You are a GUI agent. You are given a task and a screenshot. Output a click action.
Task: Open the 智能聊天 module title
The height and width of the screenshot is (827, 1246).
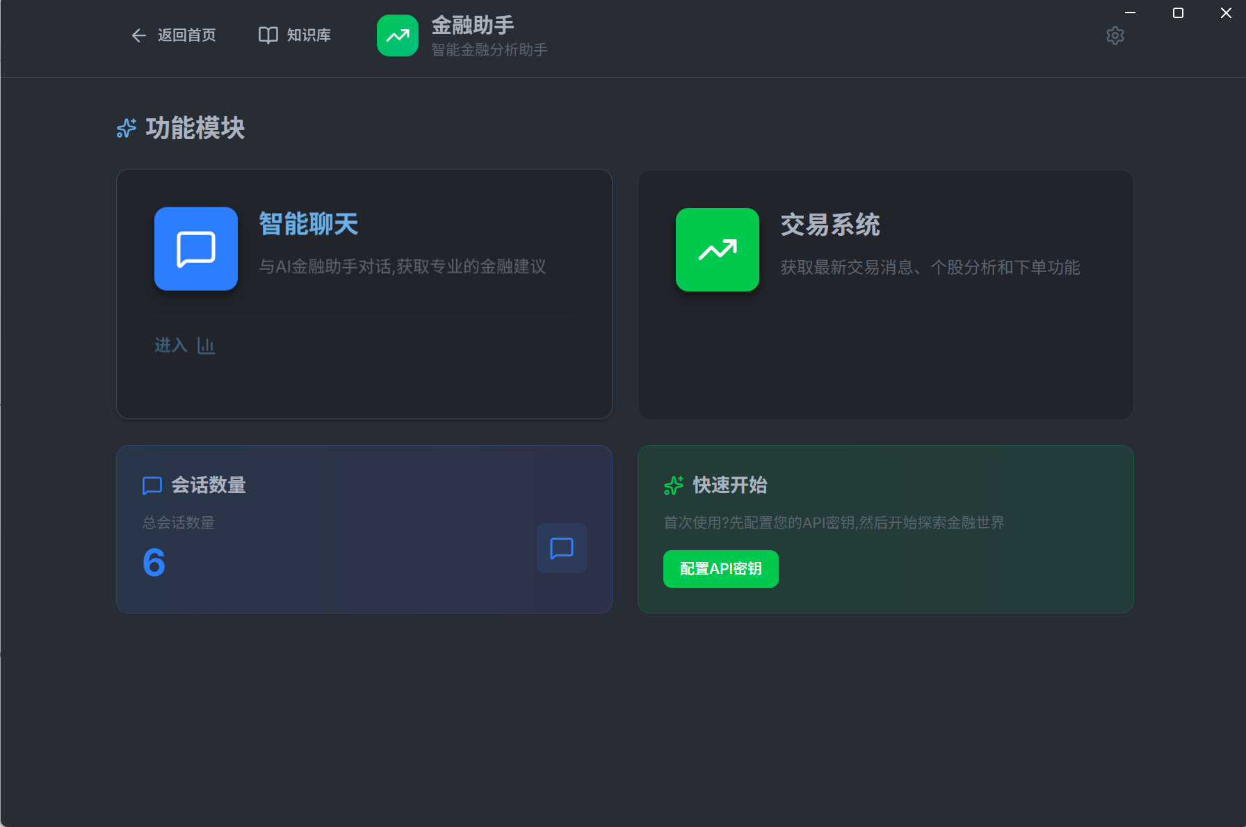[x=308, y=225]
